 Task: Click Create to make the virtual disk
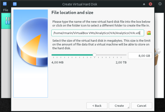click(x=119, y=106)
